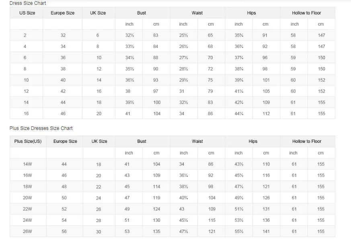Select the "UK Size" header in the top table
Viewport: 351px width, 241px height.
coord(98,13)
